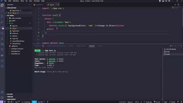Close the bottom panel
This screenshot has width=183, height=103.
181,46
